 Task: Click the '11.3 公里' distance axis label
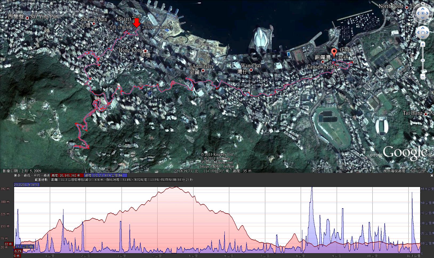pos(414,256)
